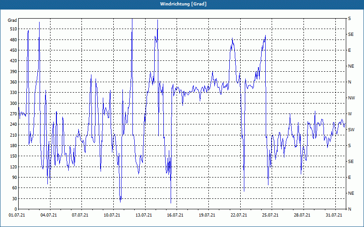Select the 300 value on the degree axis

(14, 104)
